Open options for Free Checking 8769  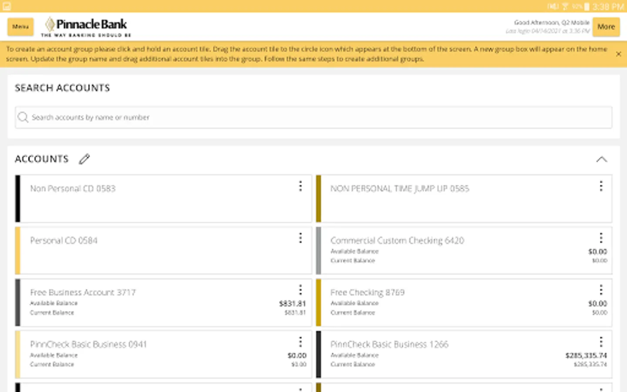601,290
